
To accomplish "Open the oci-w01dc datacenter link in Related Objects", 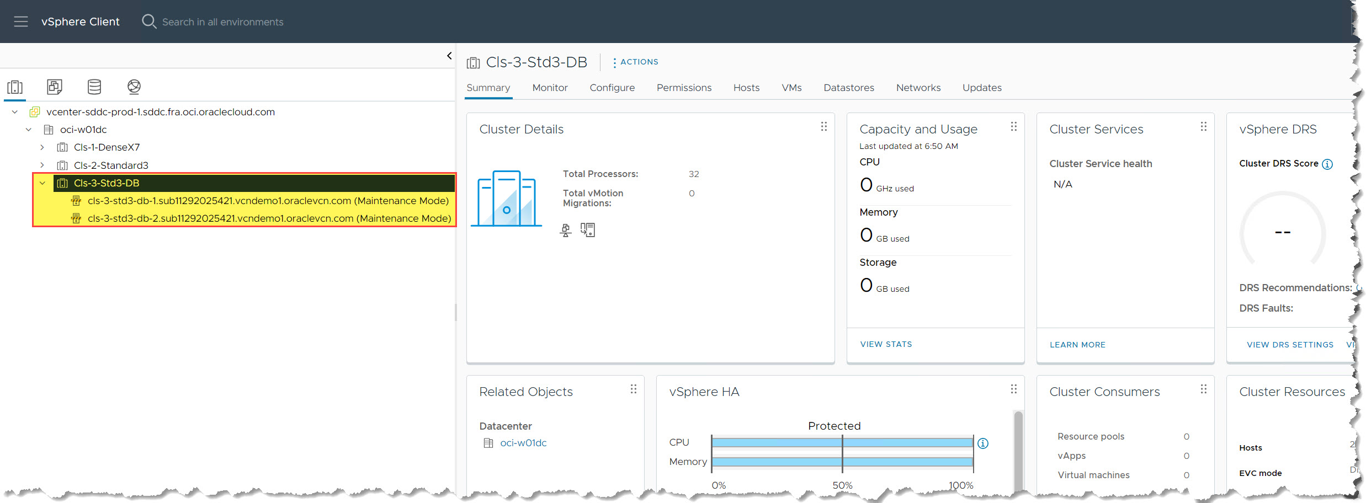I will tap(523, 443).
